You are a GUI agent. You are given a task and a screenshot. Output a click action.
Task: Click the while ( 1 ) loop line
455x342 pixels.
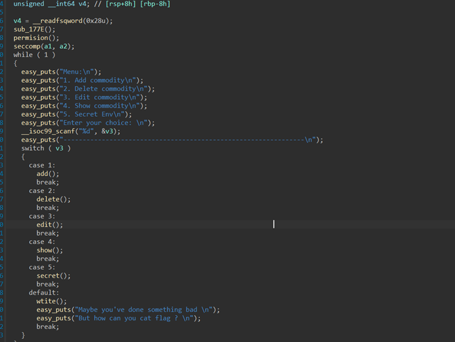34,54
